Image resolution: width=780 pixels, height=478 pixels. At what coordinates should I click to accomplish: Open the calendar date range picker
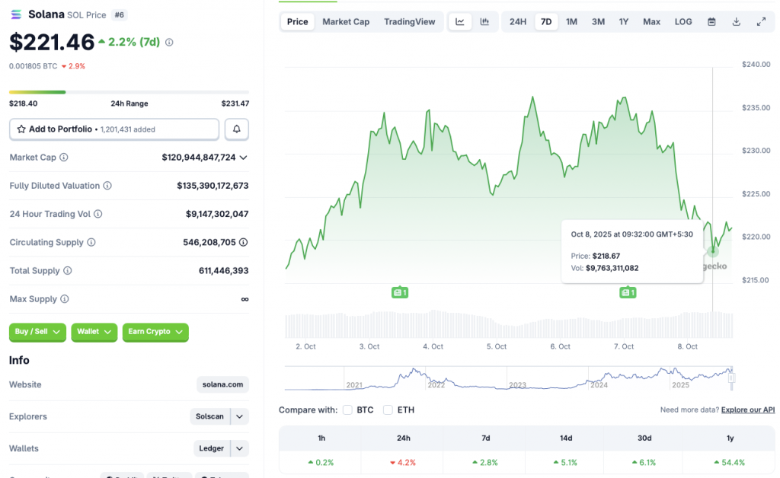tap(711, 22)
